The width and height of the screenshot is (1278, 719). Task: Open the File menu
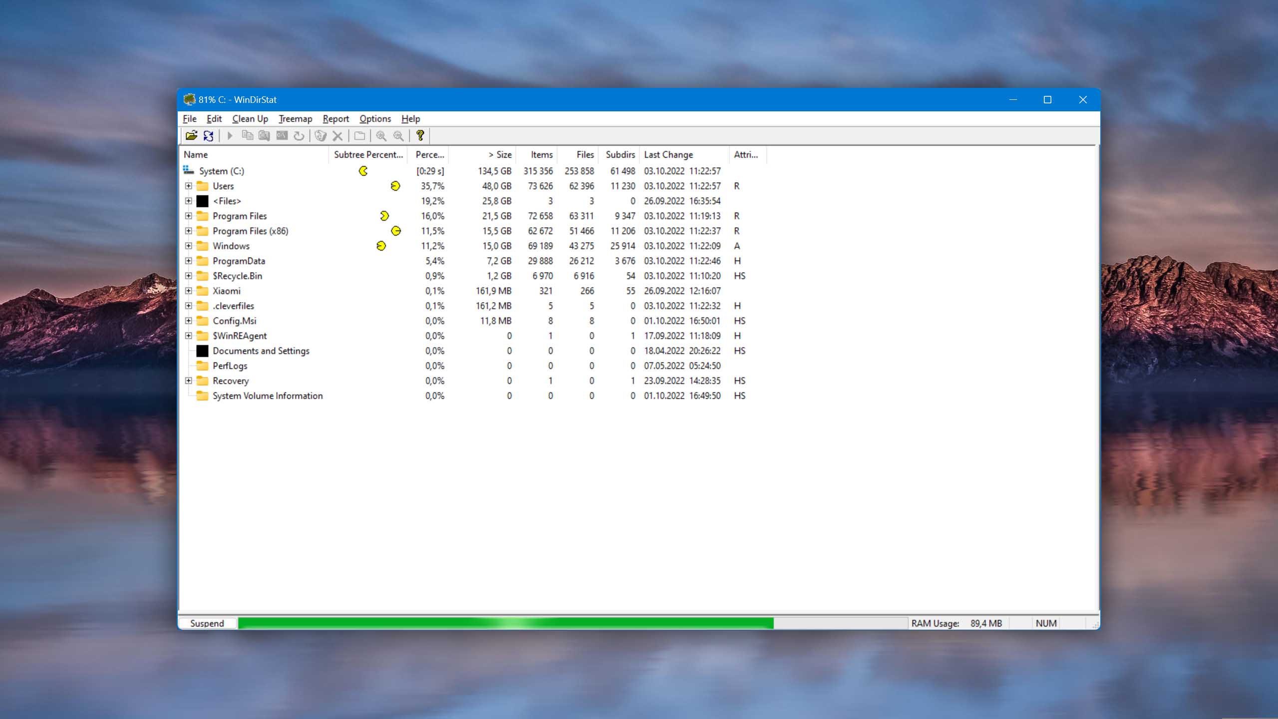coord(190,119)
